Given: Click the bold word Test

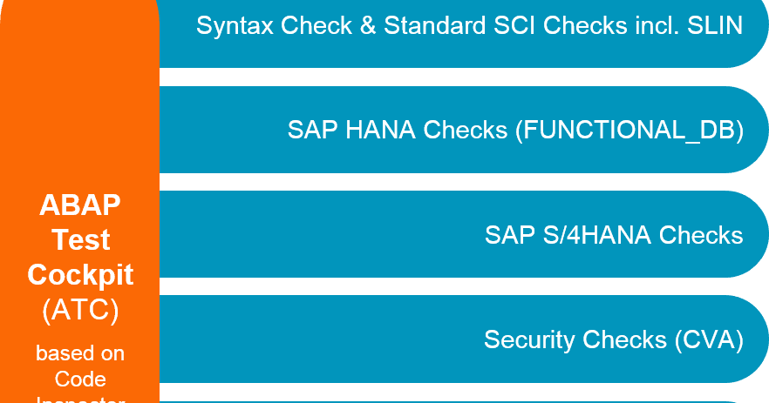Looking at the screenshot, I should [80, 240].
